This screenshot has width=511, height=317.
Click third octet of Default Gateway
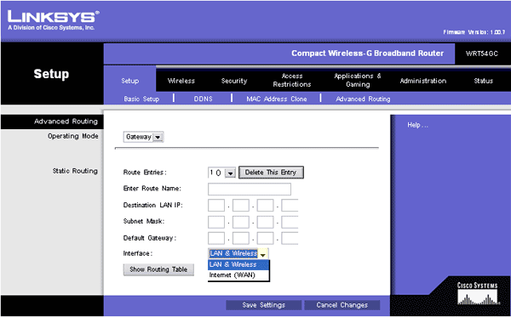click(x=265, y=238)
